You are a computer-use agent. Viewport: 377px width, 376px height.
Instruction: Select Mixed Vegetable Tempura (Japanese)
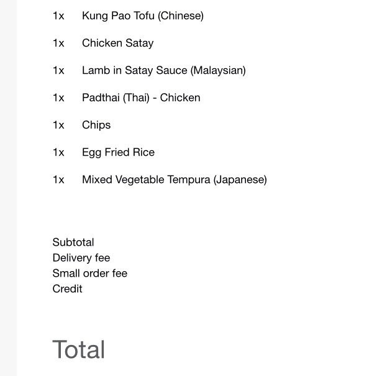175,180
